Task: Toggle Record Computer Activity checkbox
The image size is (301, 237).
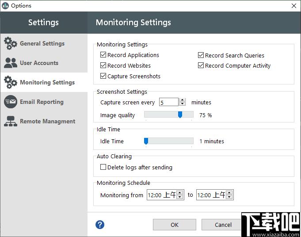Action: tap(201, 65)
